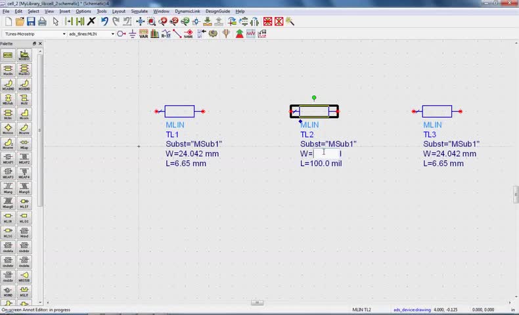The image size is (519, 315).
Task: Select the TL3 microstrip line symbol
Action: click(437, 112)
